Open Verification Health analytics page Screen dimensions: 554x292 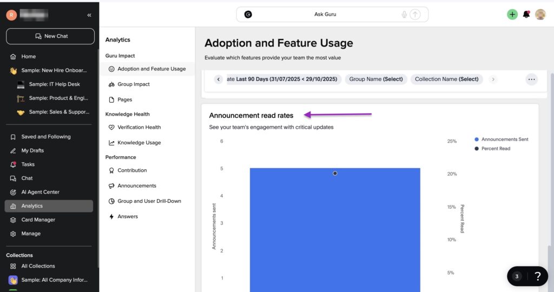point(139,127)
